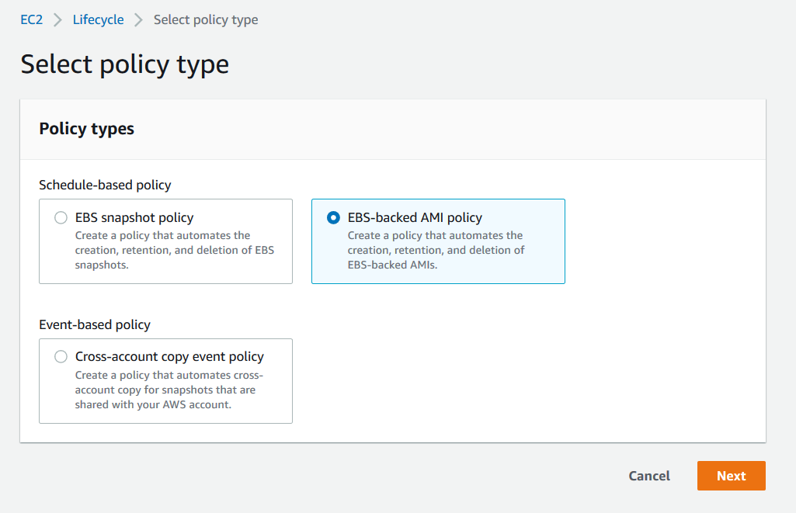Click the Cross-account copy event policy title
The image size is (796, 513).
click(x=169, y=356)
